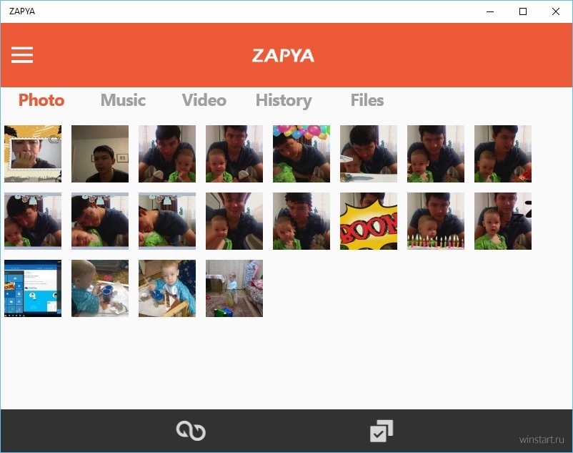Open the toddler painting with blue cup photo
Image resolution: width=573 pixels, height=453 pixels.
pos(100,288)
